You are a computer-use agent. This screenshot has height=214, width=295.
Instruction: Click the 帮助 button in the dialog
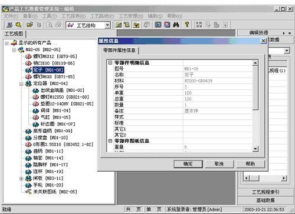click(250, 164)
